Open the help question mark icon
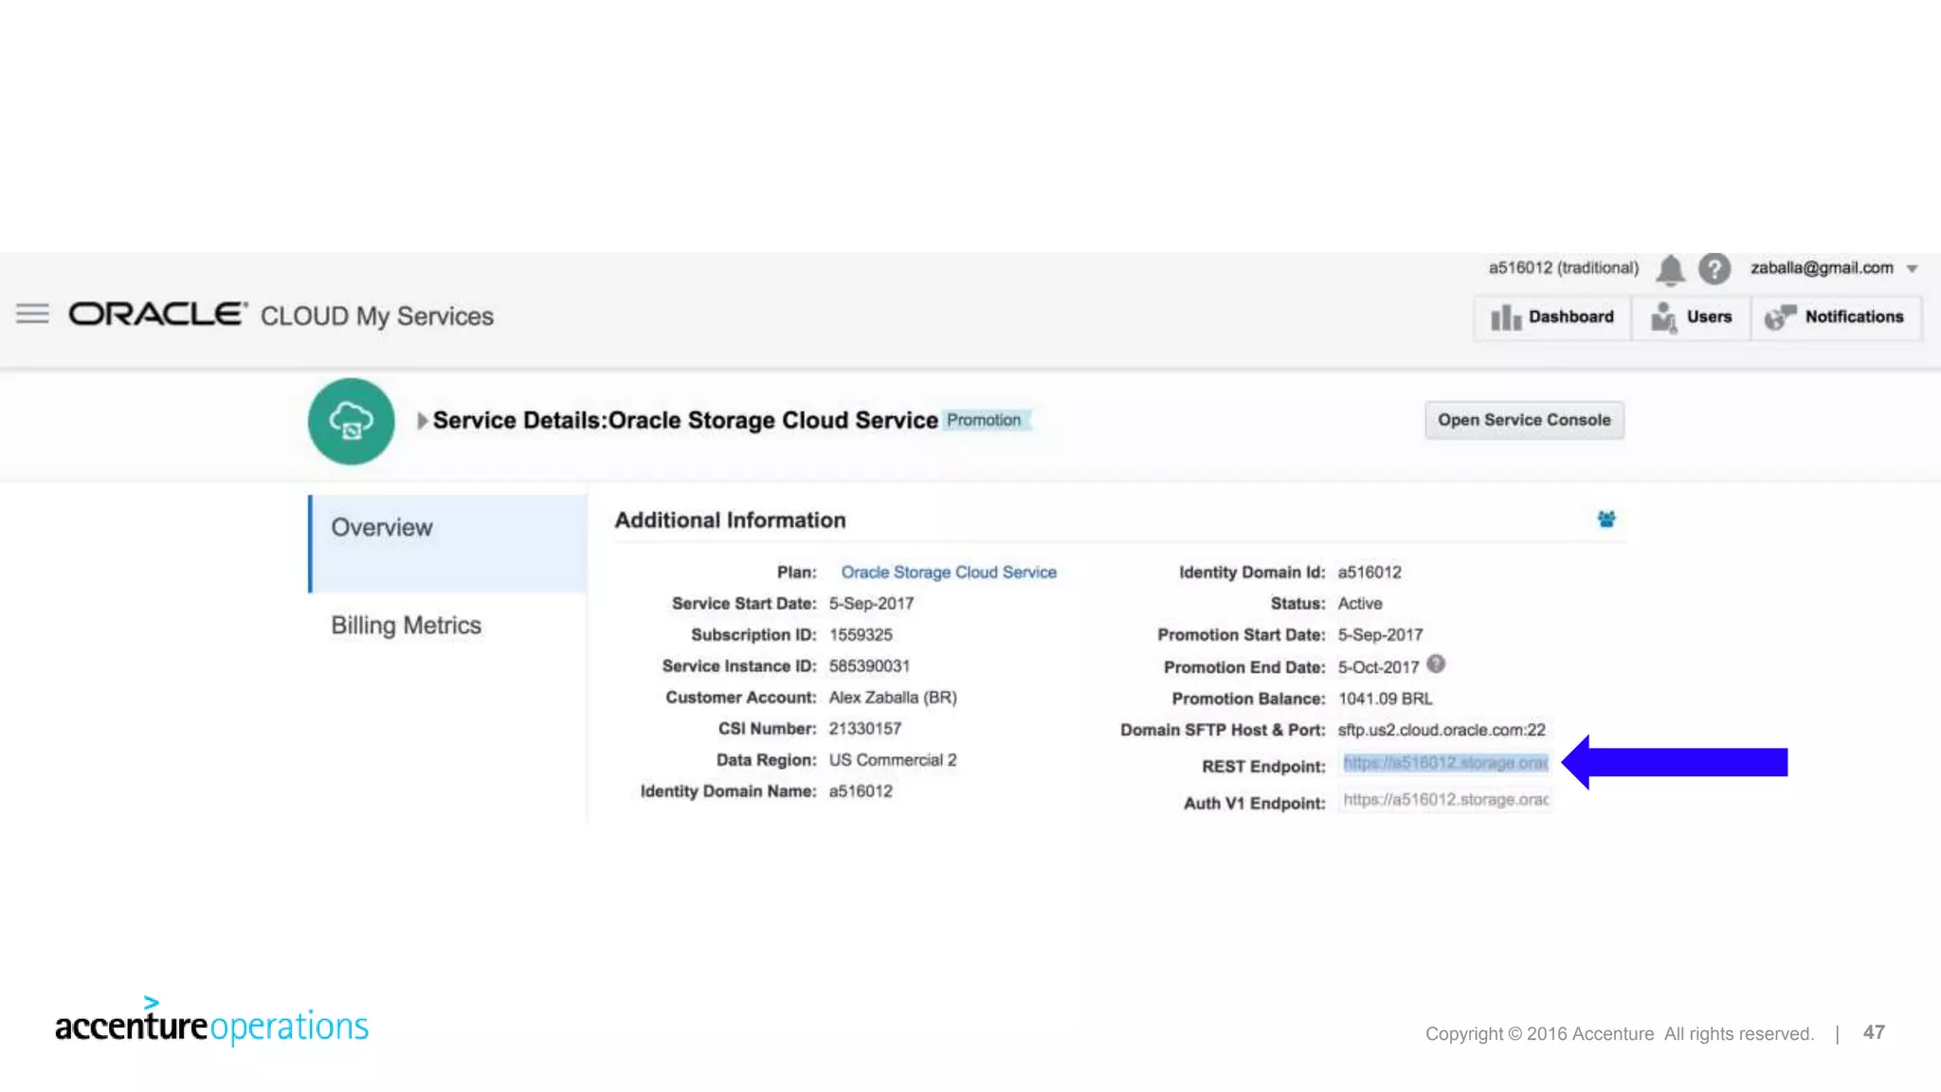The width and height of the screenshot is (1941, 1092). pyautogui.click(x=1714, y=269)
